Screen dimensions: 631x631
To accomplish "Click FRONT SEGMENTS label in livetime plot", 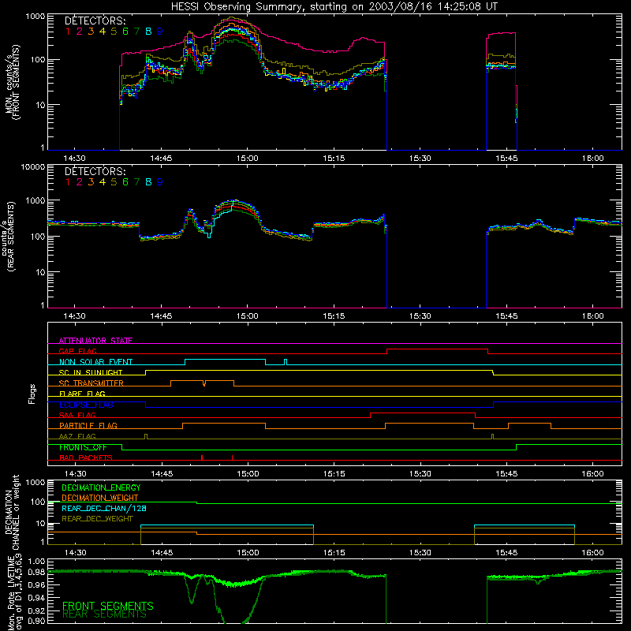I will pyautogui.click(x=108, y=606).
